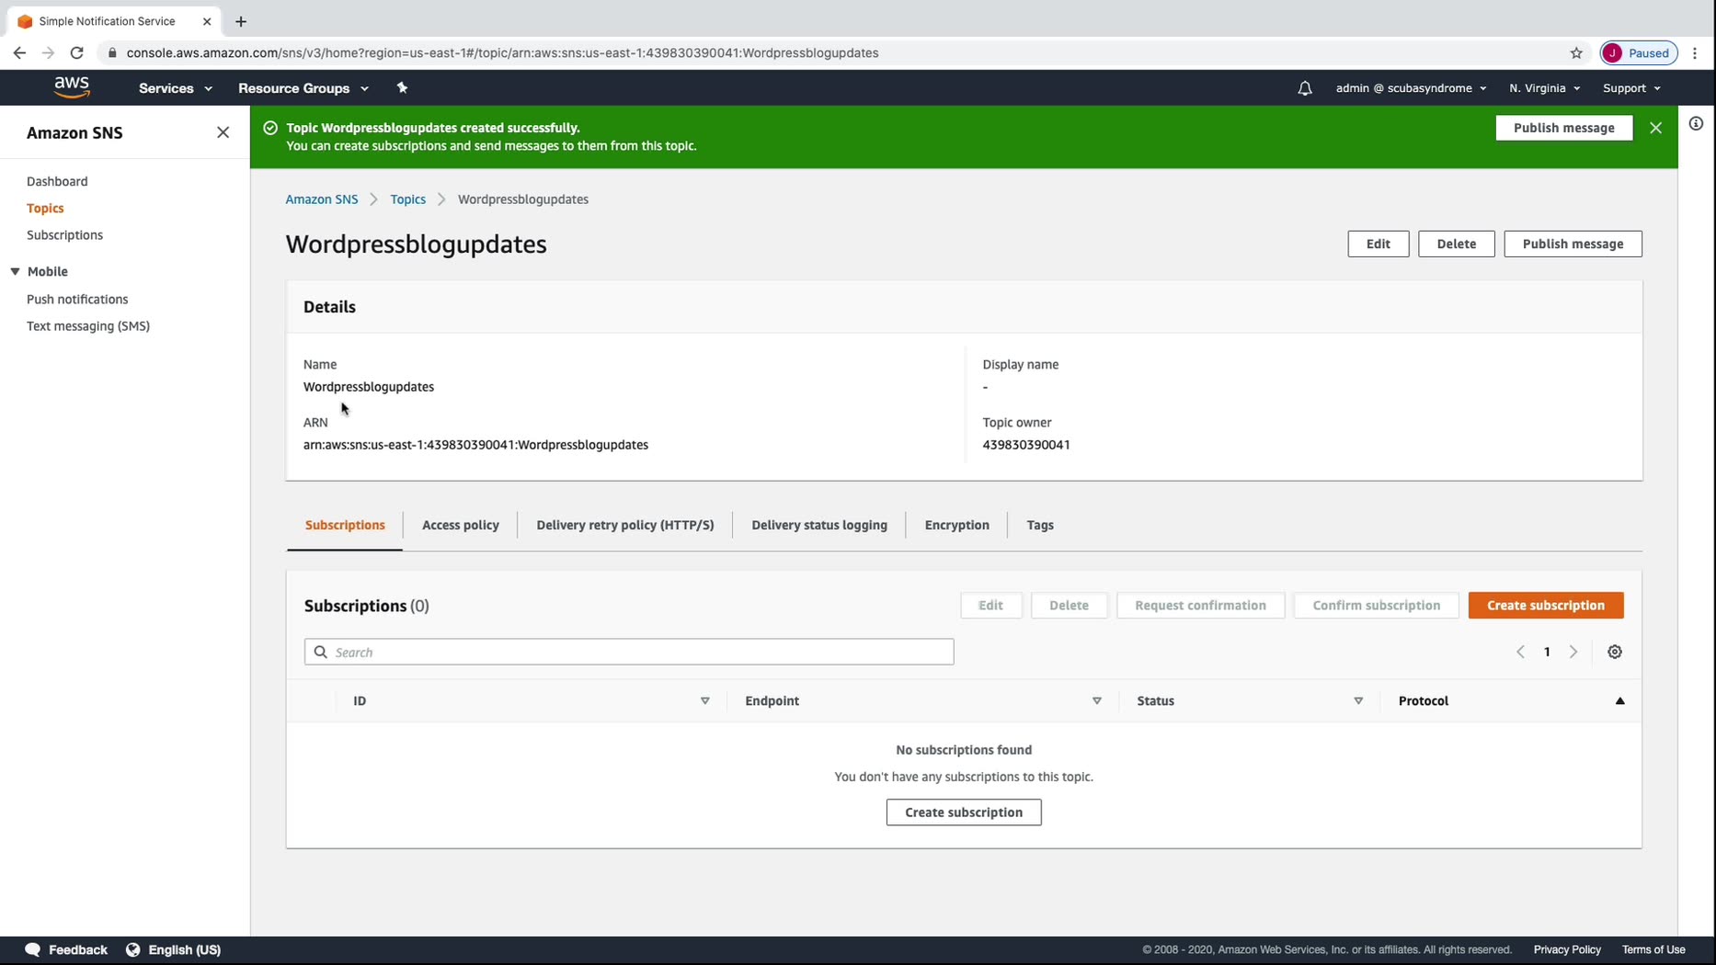Image resolution: width=1716 pixels, height=965 pixels.
Task: Go to Dashboard in the sidebar
Action: [x=57, y=182]
